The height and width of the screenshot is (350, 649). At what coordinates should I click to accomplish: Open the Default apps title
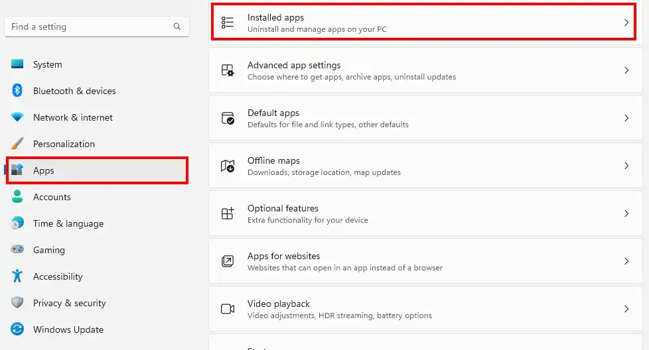coord(273,113)
